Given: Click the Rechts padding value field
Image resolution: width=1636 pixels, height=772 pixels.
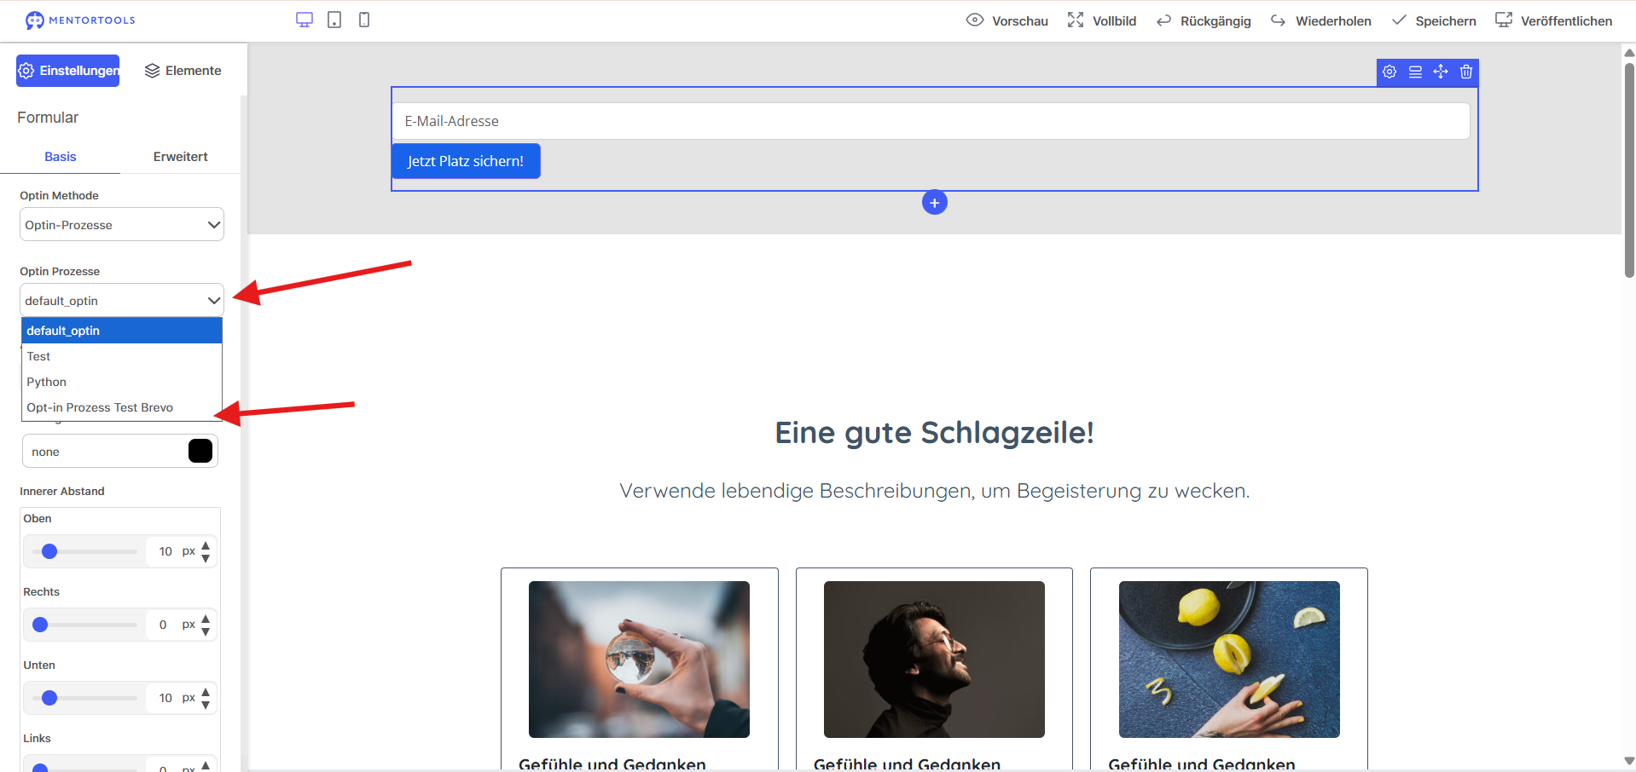Looking at the screenshot, I should 165,625.
